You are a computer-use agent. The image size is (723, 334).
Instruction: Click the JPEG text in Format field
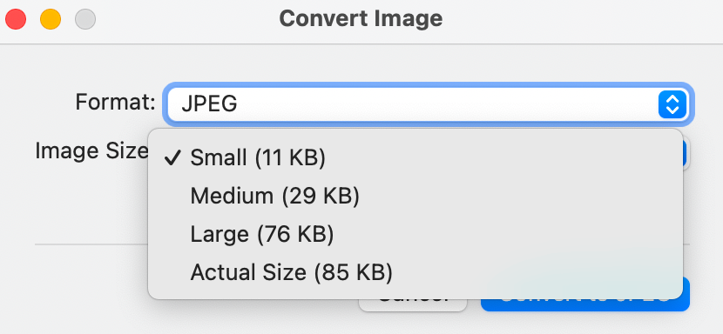coord(209,104)
